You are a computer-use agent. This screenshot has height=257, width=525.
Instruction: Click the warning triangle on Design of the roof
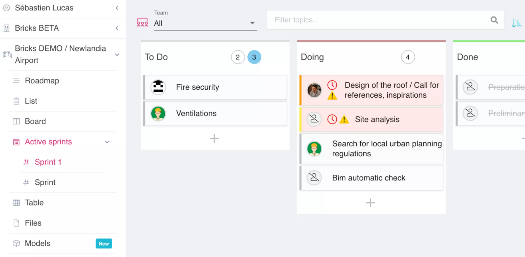332,96
